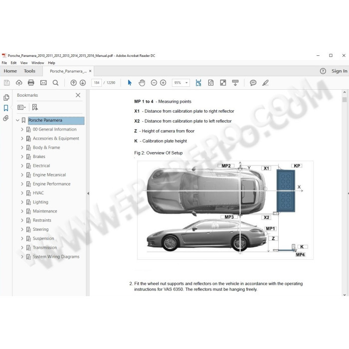Viewport: 349px width, 349px height.
Task: Click the fit width scrolling icon
Action: [198, 83]
